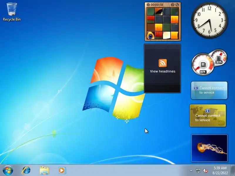
Task: Click the shuffle arrows button on puzzle gadget
Action: [x=177, y=5]
